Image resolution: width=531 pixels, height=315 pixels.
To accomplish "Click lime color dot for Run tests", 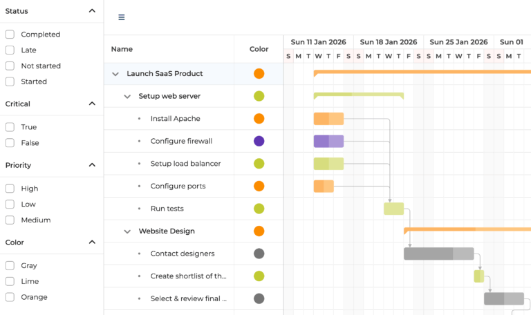I will point(259,209).
